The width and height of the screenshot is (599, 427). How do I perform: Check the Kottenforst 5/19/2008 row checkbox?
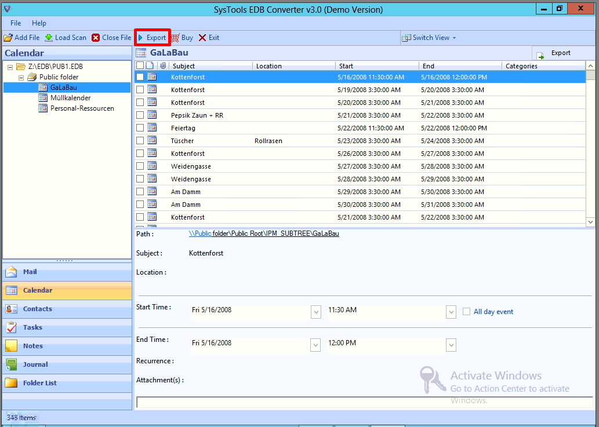point(140,90)
